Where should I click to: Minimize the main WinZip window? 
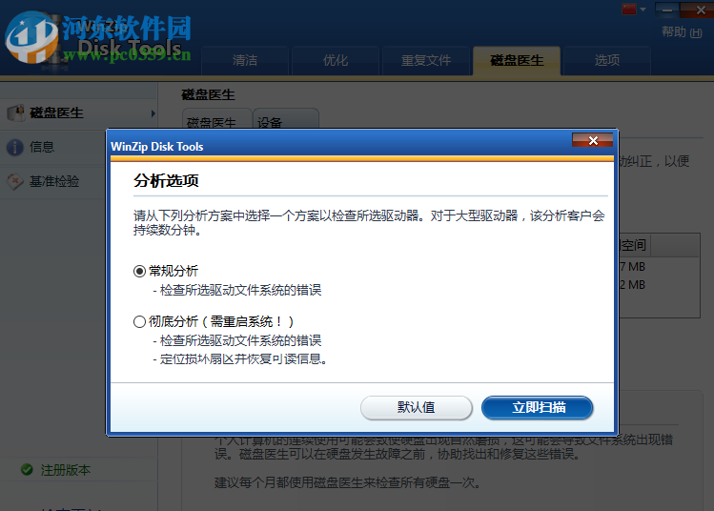pos(667,10)
